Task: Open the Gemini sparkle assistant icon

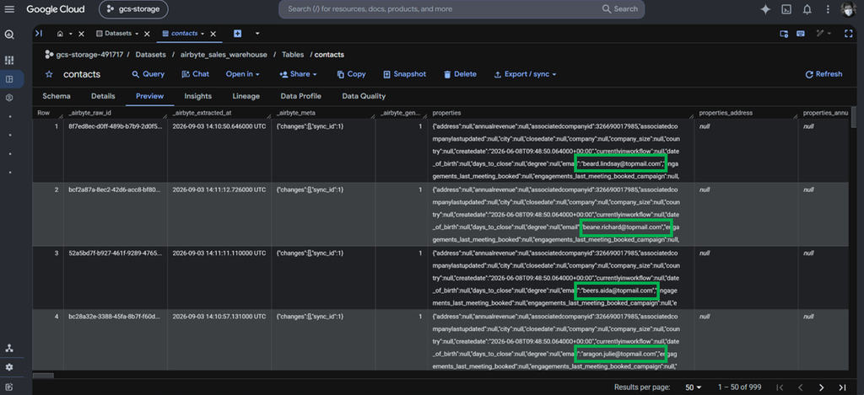Action: tap(765, 9)
